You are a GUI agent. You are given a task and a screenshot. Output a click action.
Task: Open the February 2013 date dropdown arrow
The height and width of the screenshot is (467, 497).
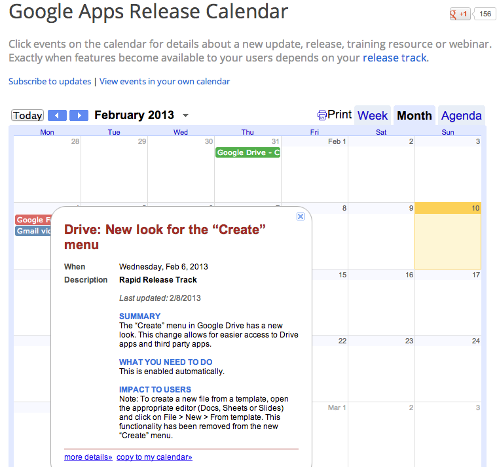[x=186, y=116]
